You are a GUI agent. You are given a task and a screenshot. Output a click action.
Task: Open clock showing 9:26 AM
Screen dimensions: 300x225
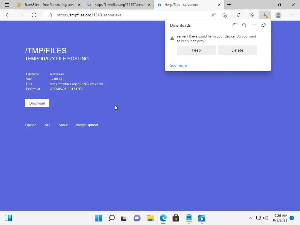(x=280, y=218)
